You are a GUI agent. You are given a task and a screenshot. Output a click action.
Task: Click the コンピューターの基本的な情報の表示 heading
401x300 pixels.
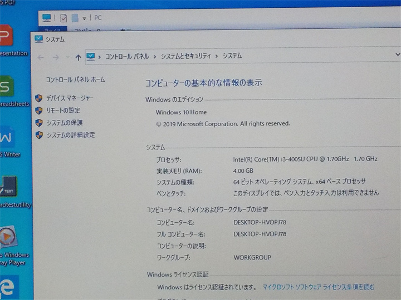click(204, 83)
